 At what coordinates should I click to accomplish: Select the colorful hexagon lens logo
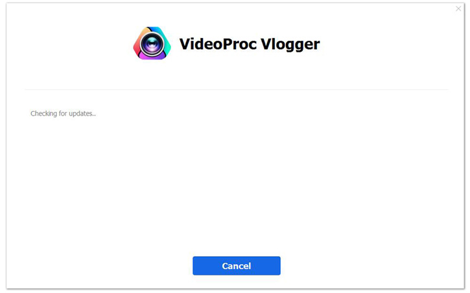coord(152,44)
